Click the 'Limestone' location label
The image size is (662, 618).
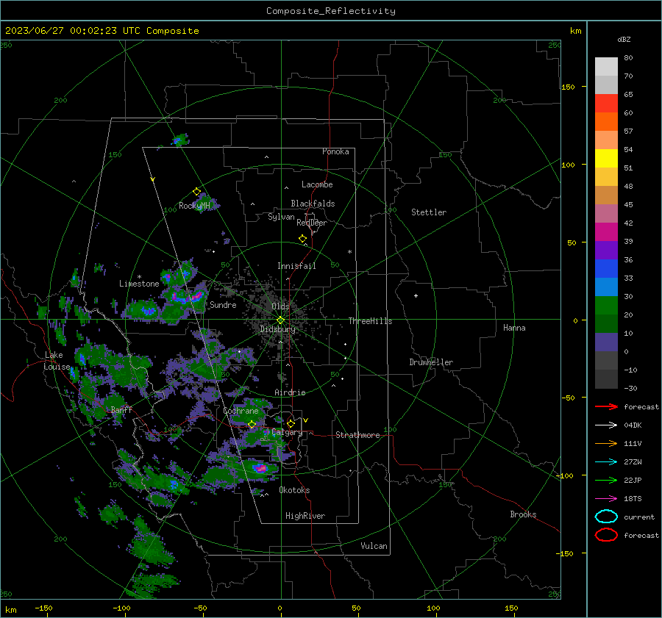pos(139,284)
